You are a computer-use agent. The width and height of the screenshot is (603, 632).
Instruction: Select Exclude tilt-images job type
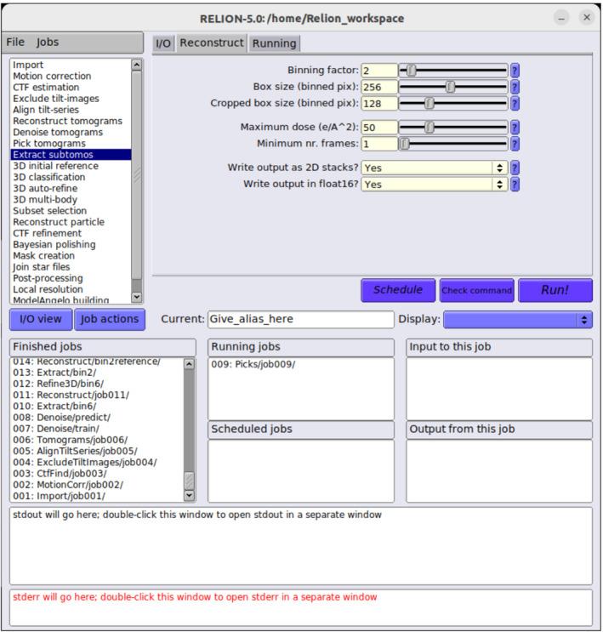[x=71, y=99]
